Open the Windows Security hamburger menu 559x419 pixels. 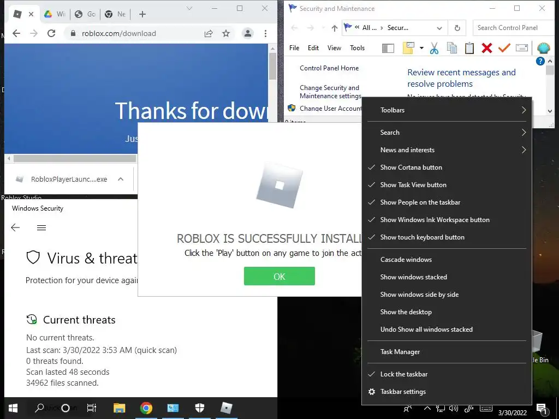(x=41, y=228)
